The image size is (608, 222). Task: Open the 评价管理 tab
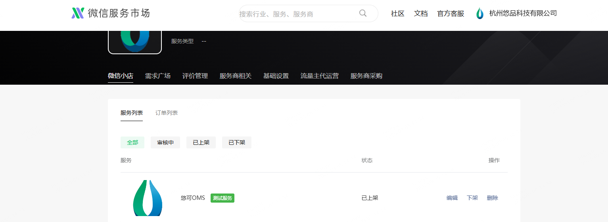pyautogui.click(x=195, y=76)
